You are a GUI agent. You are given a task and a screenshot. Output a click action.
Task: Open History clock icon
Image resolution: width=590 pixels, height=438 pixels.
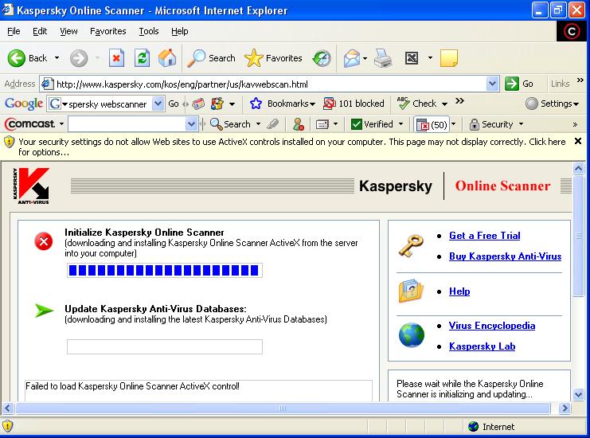(322, 58)
